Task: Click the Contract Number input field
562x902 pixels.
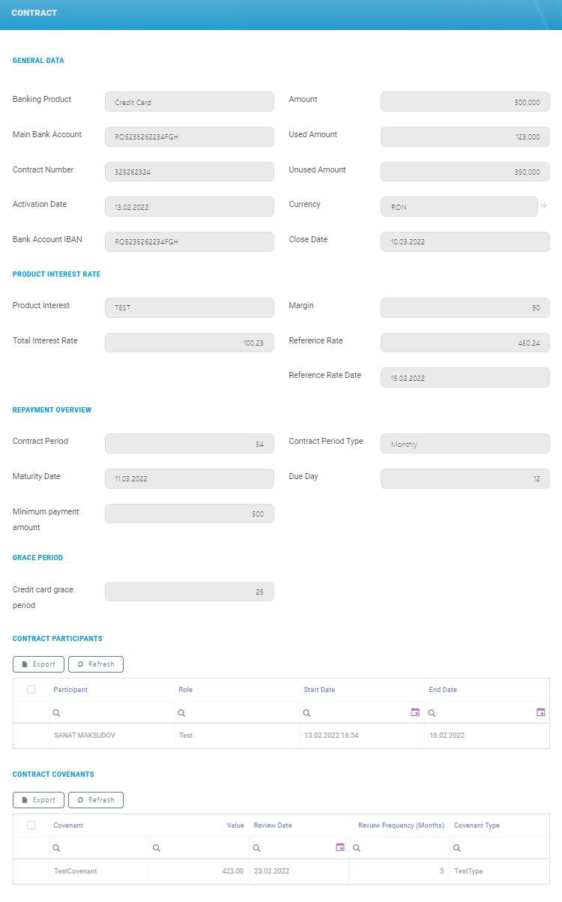Action: [x=189, y=172]
